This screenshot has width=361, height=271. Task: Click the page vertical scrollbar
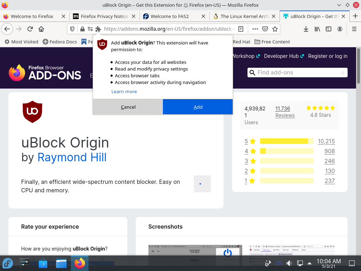coord(359,66)
